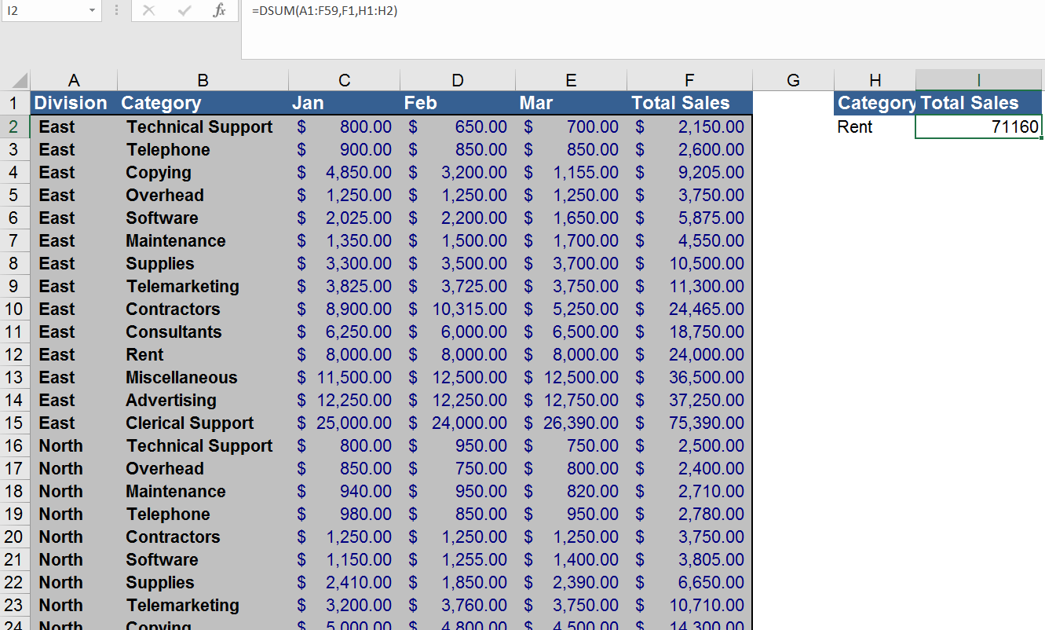Open the Name Box dropdown arrow
This screenshot has height=630, width=1045.
point(92,11)
